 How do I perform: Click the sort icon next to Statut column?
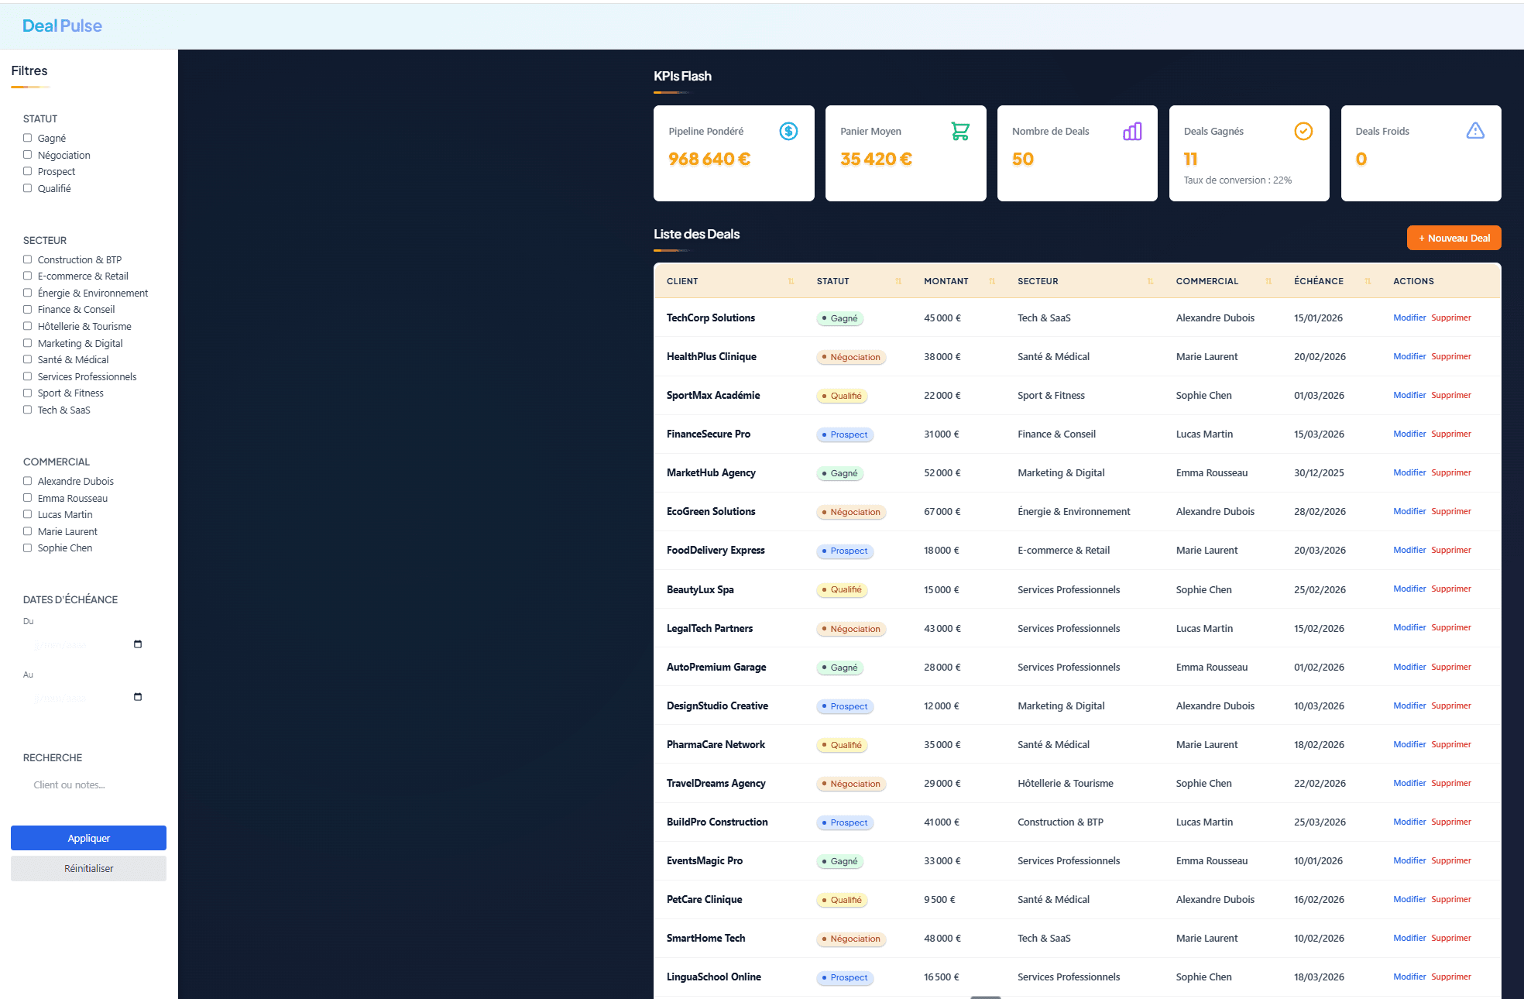click(898, 281)
